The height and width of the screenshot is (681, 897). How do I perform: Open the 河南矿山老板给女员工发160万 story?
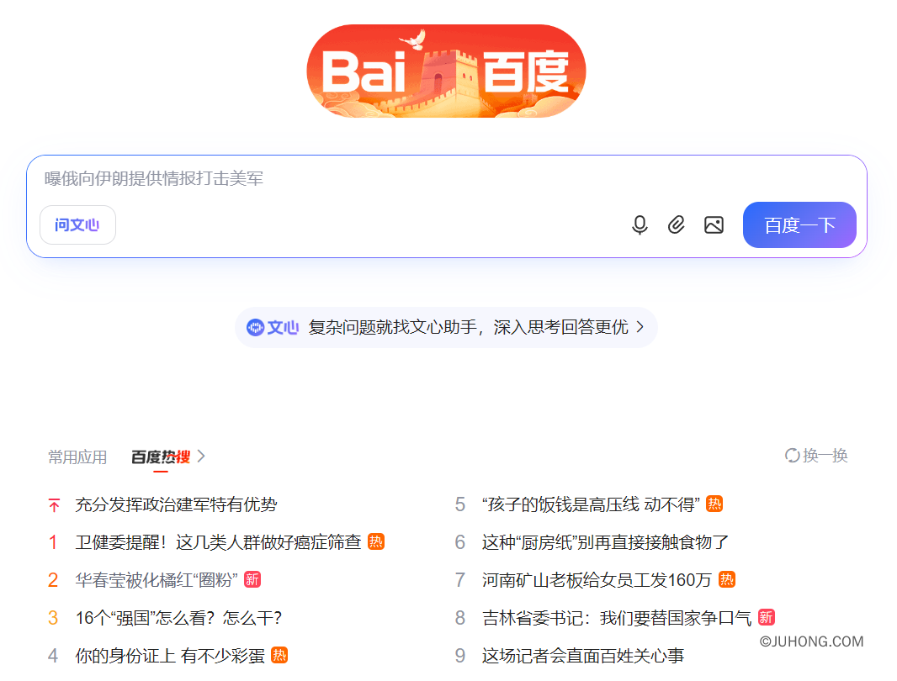[589, 580]
